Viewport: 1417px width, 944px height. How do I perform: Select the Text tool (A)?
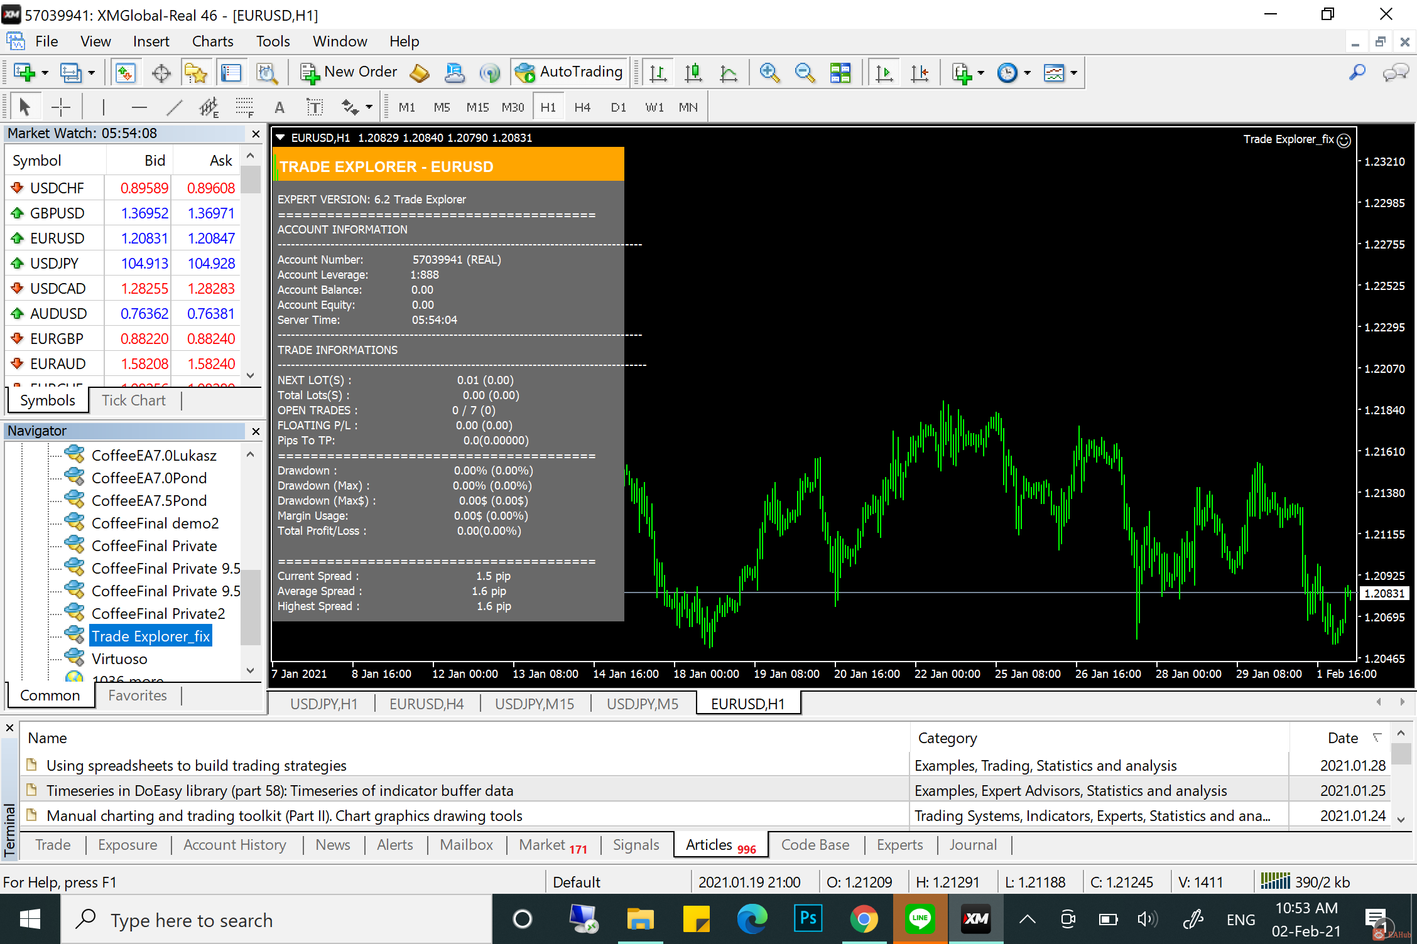(280, 107)
